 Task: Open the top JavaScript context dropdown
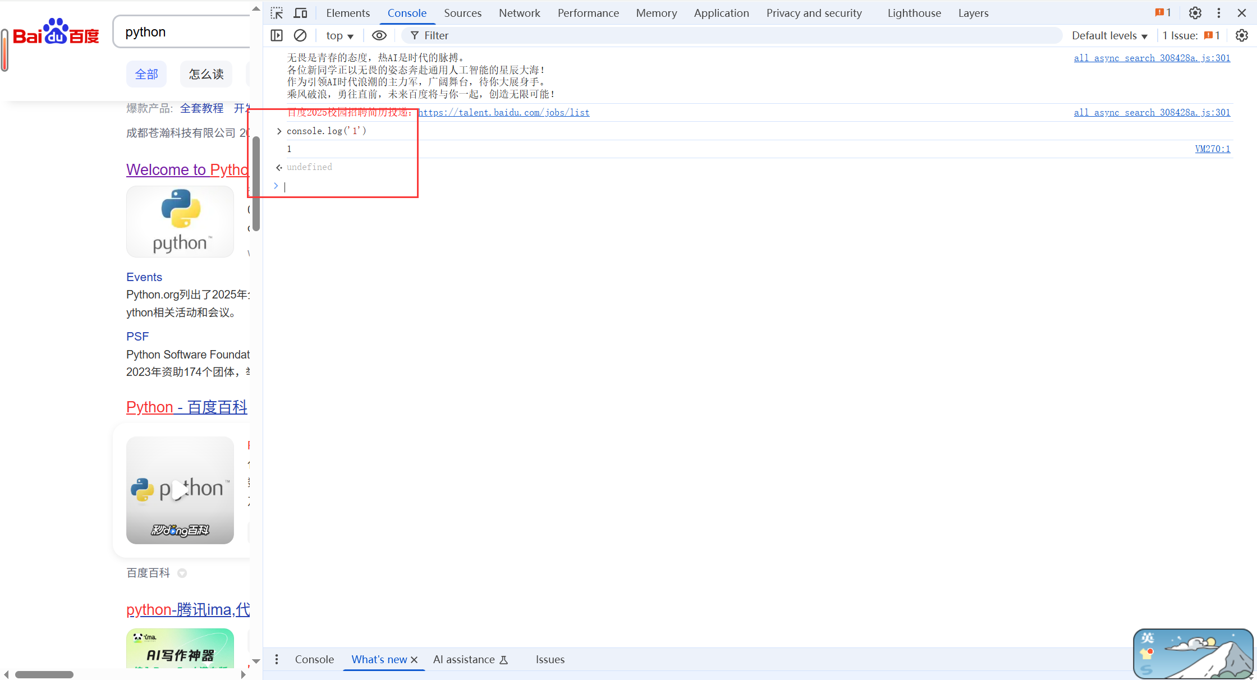[340, 35]
